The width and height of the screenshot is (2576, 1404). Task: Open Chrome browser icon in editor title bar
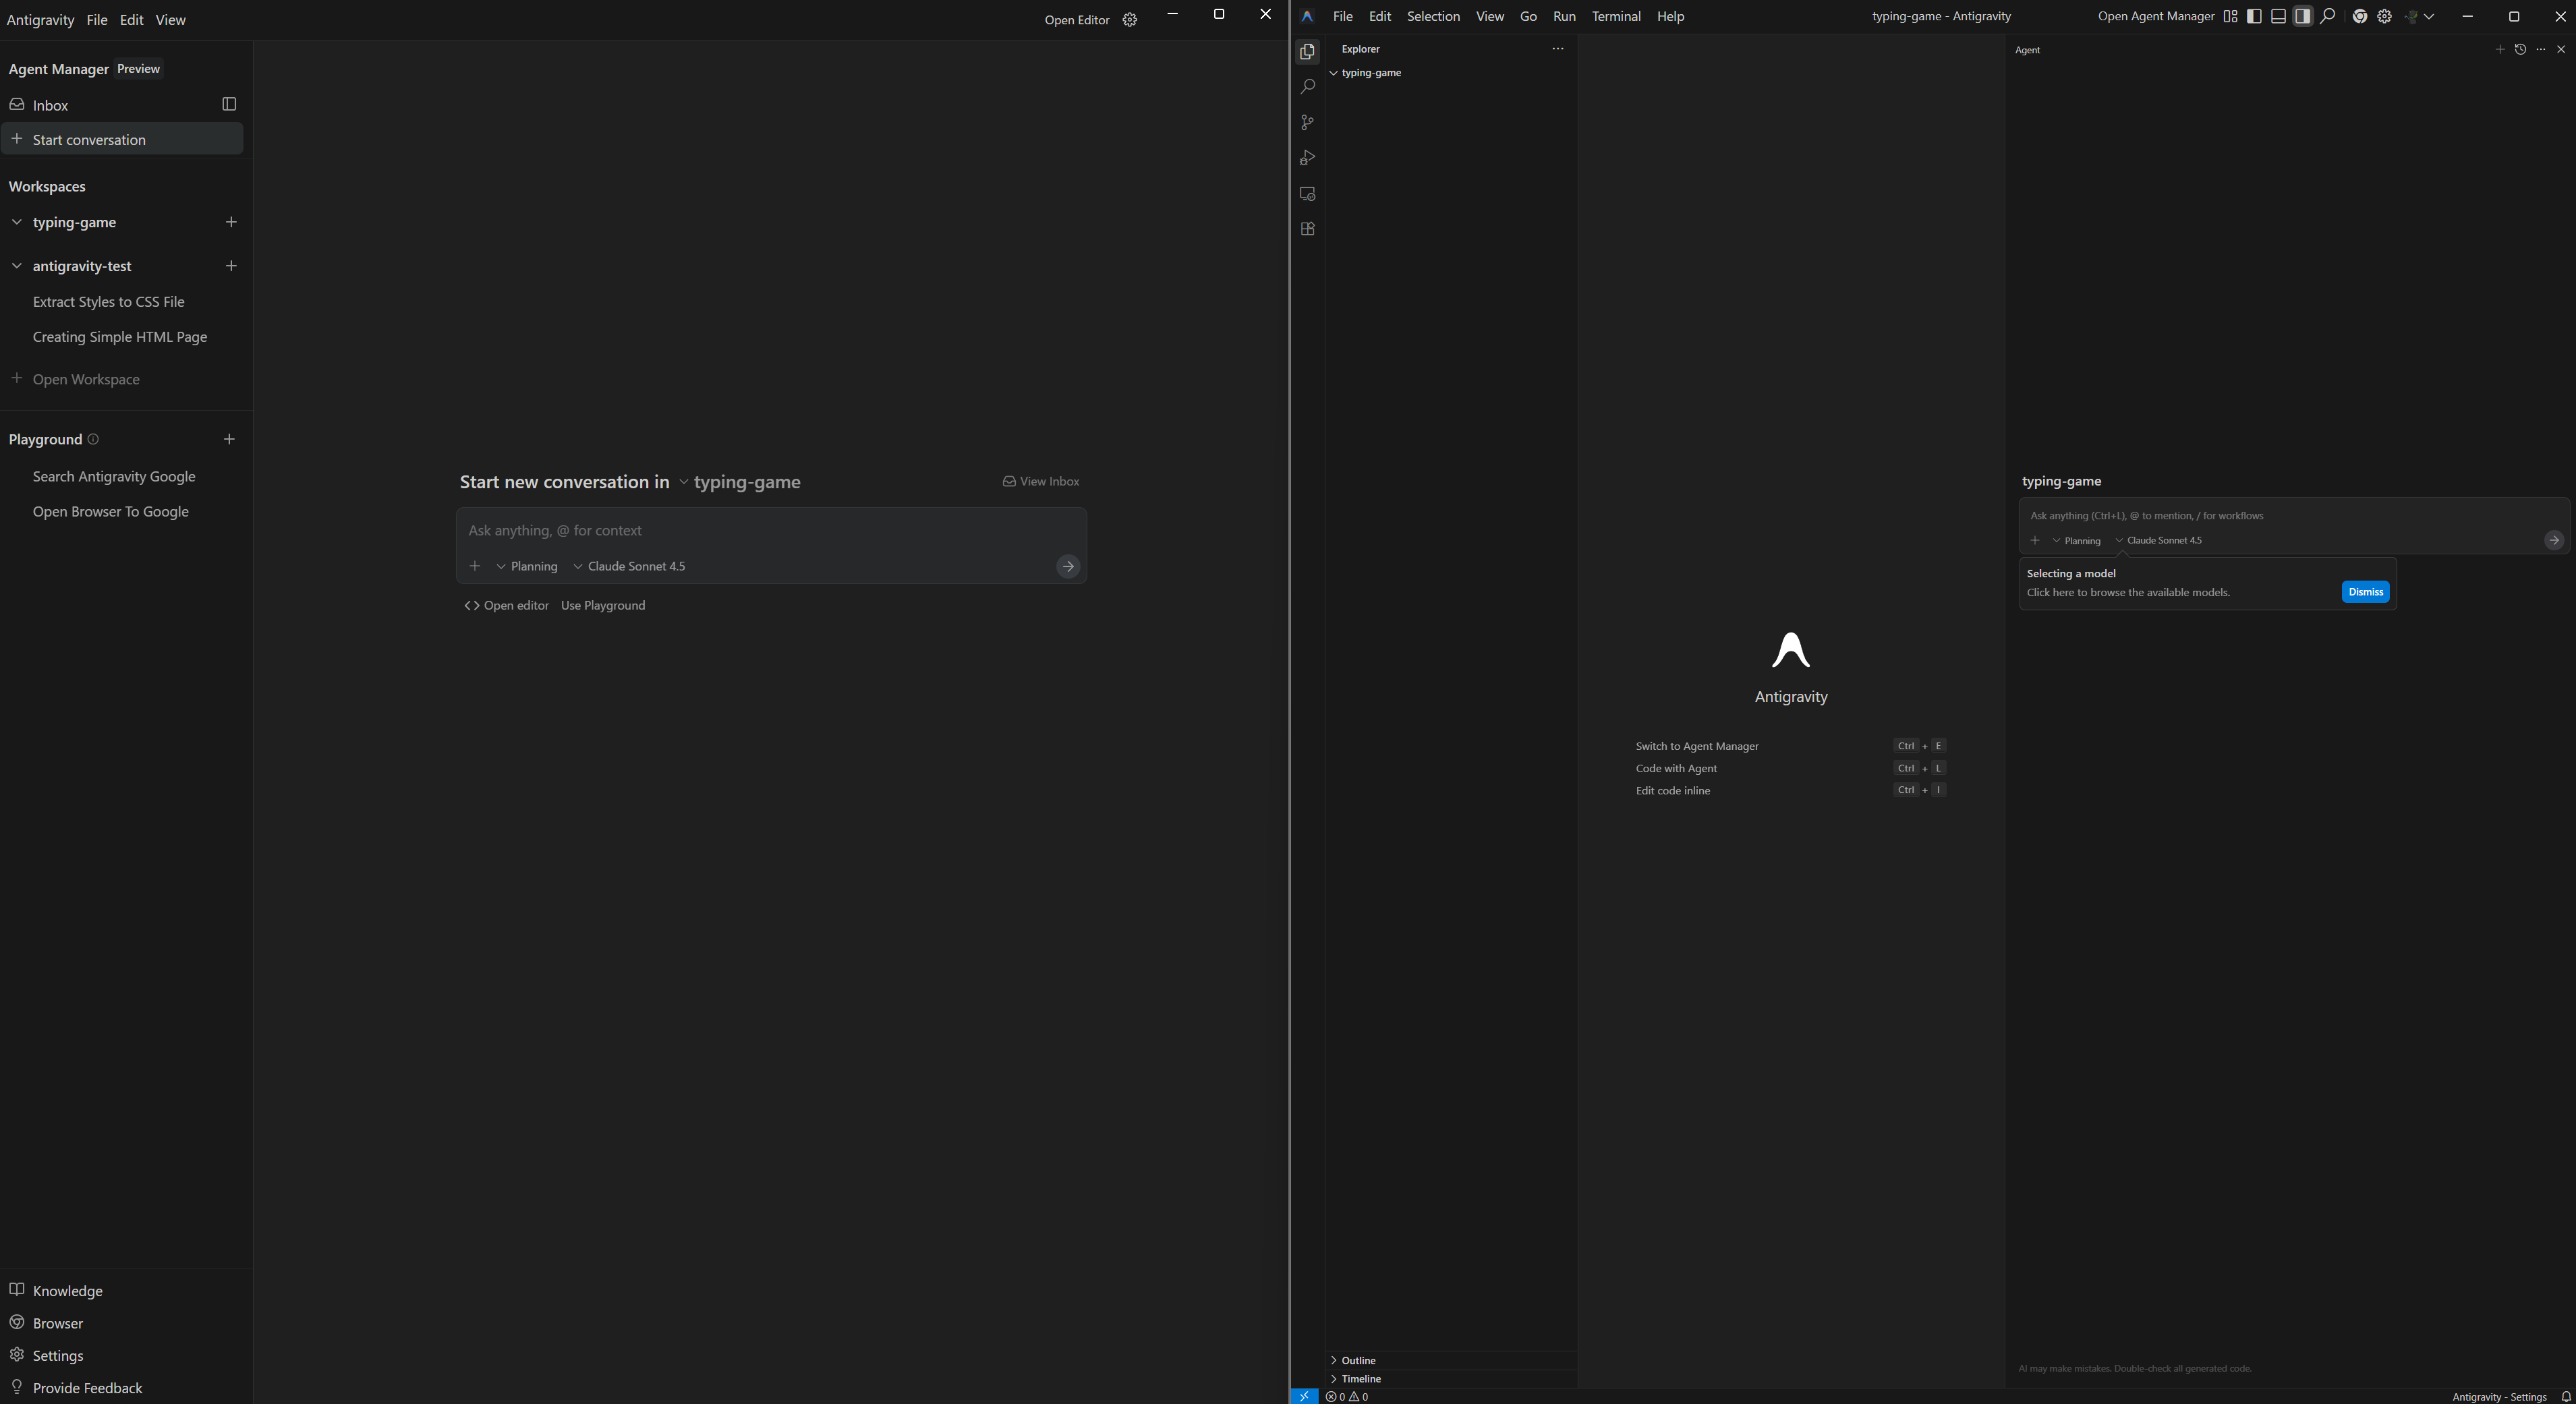(2359, 16)
